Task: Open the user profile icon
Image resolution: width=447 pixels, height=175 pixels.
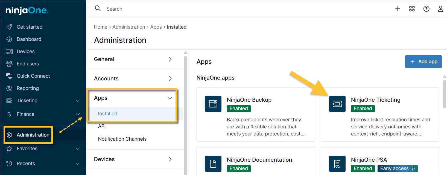Action: point(440,9)
